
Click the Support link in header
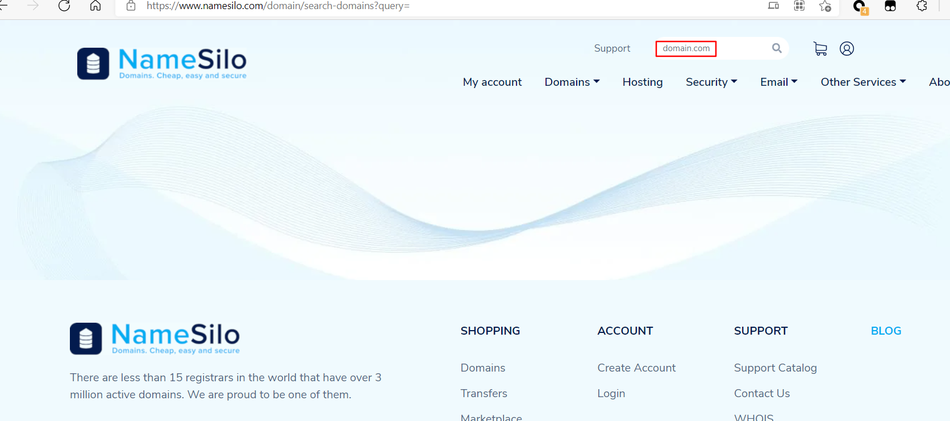coord(612,48)
